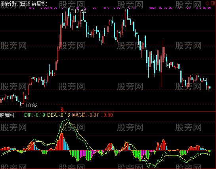Image resolution: width=216 pixels, height=169 pixels.
Task: Click the red square window icon
Action: tap(213, 3)
